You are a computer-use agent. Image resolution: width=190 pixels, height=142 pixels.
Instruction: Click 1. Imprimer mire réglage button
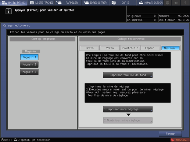128,109
